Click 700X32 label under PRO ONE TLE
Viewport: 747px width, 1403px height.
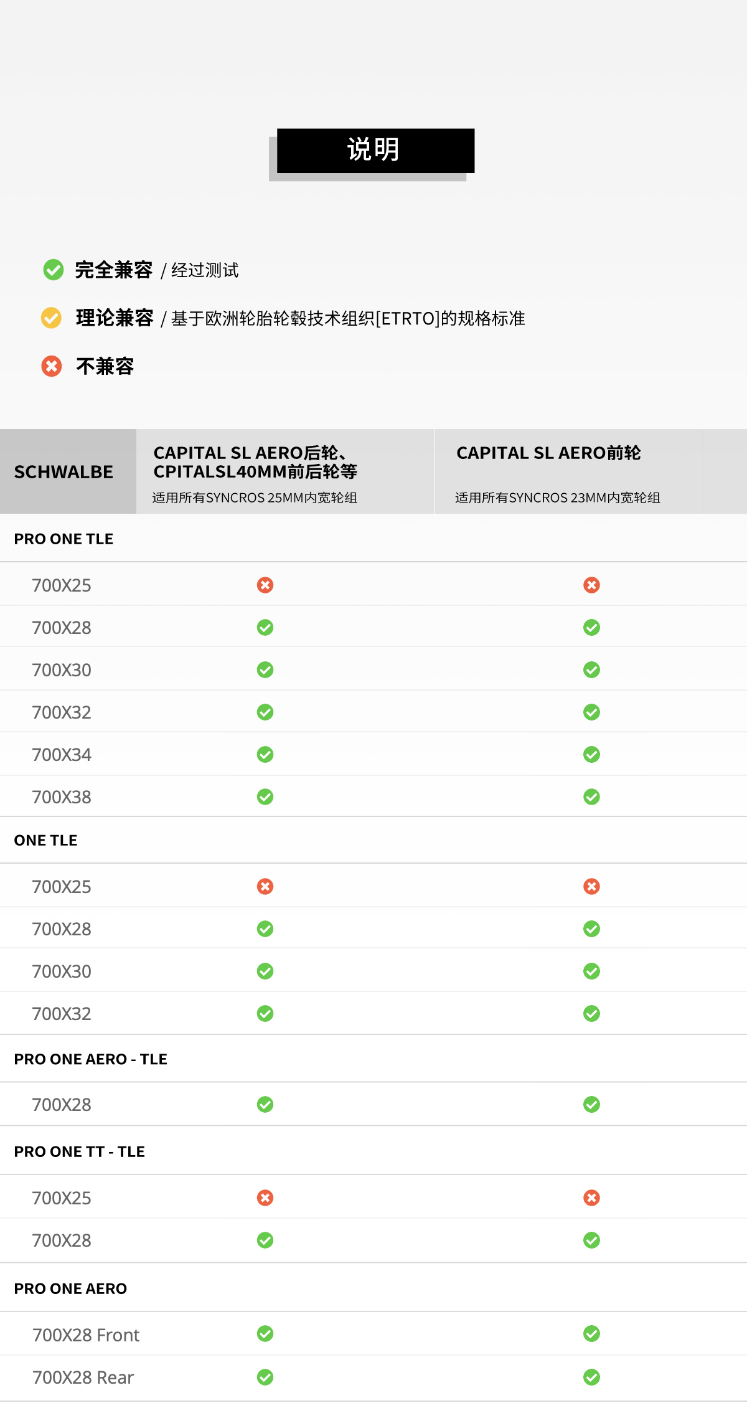62,712
